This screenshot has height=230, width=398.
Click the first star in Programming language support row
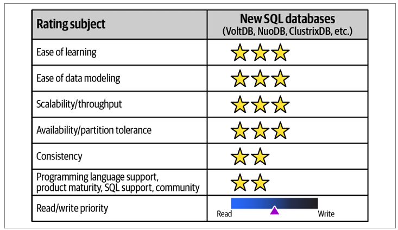239,183
